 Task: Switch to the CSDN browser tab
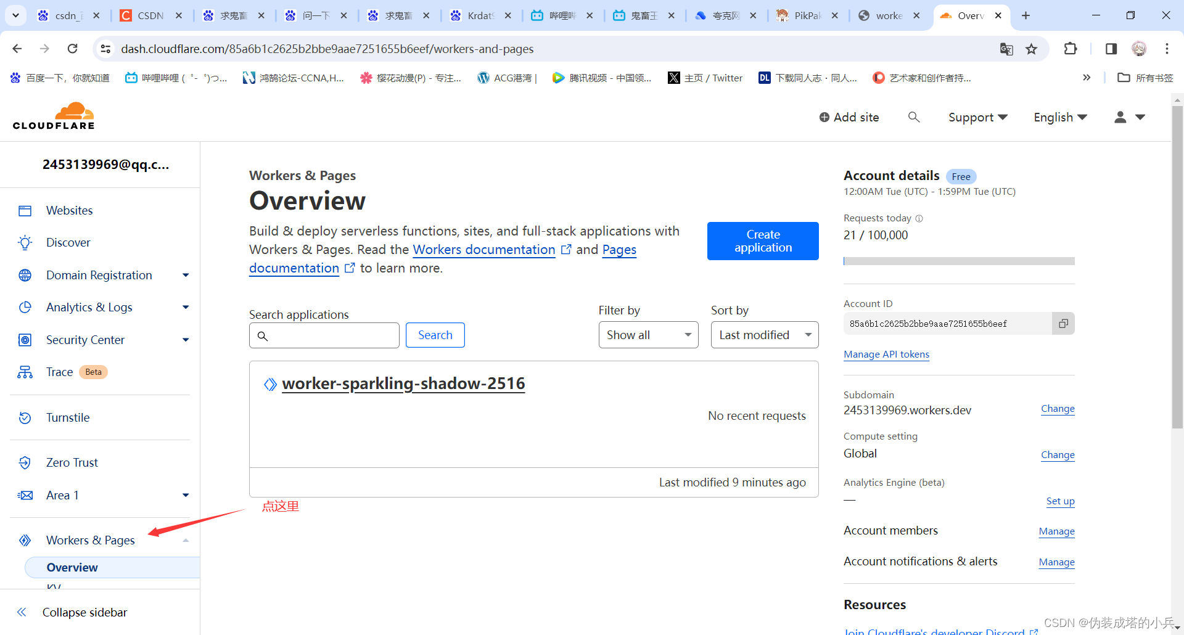[150, 15]
